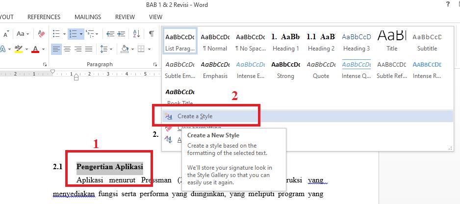This screenshot has height=204, width=460.
Task: Toggle Align Right
Action: tap(78, 49)
